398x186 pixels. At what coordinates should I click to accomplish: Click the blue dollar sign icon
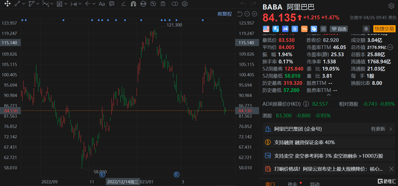(x=295, y=29)
